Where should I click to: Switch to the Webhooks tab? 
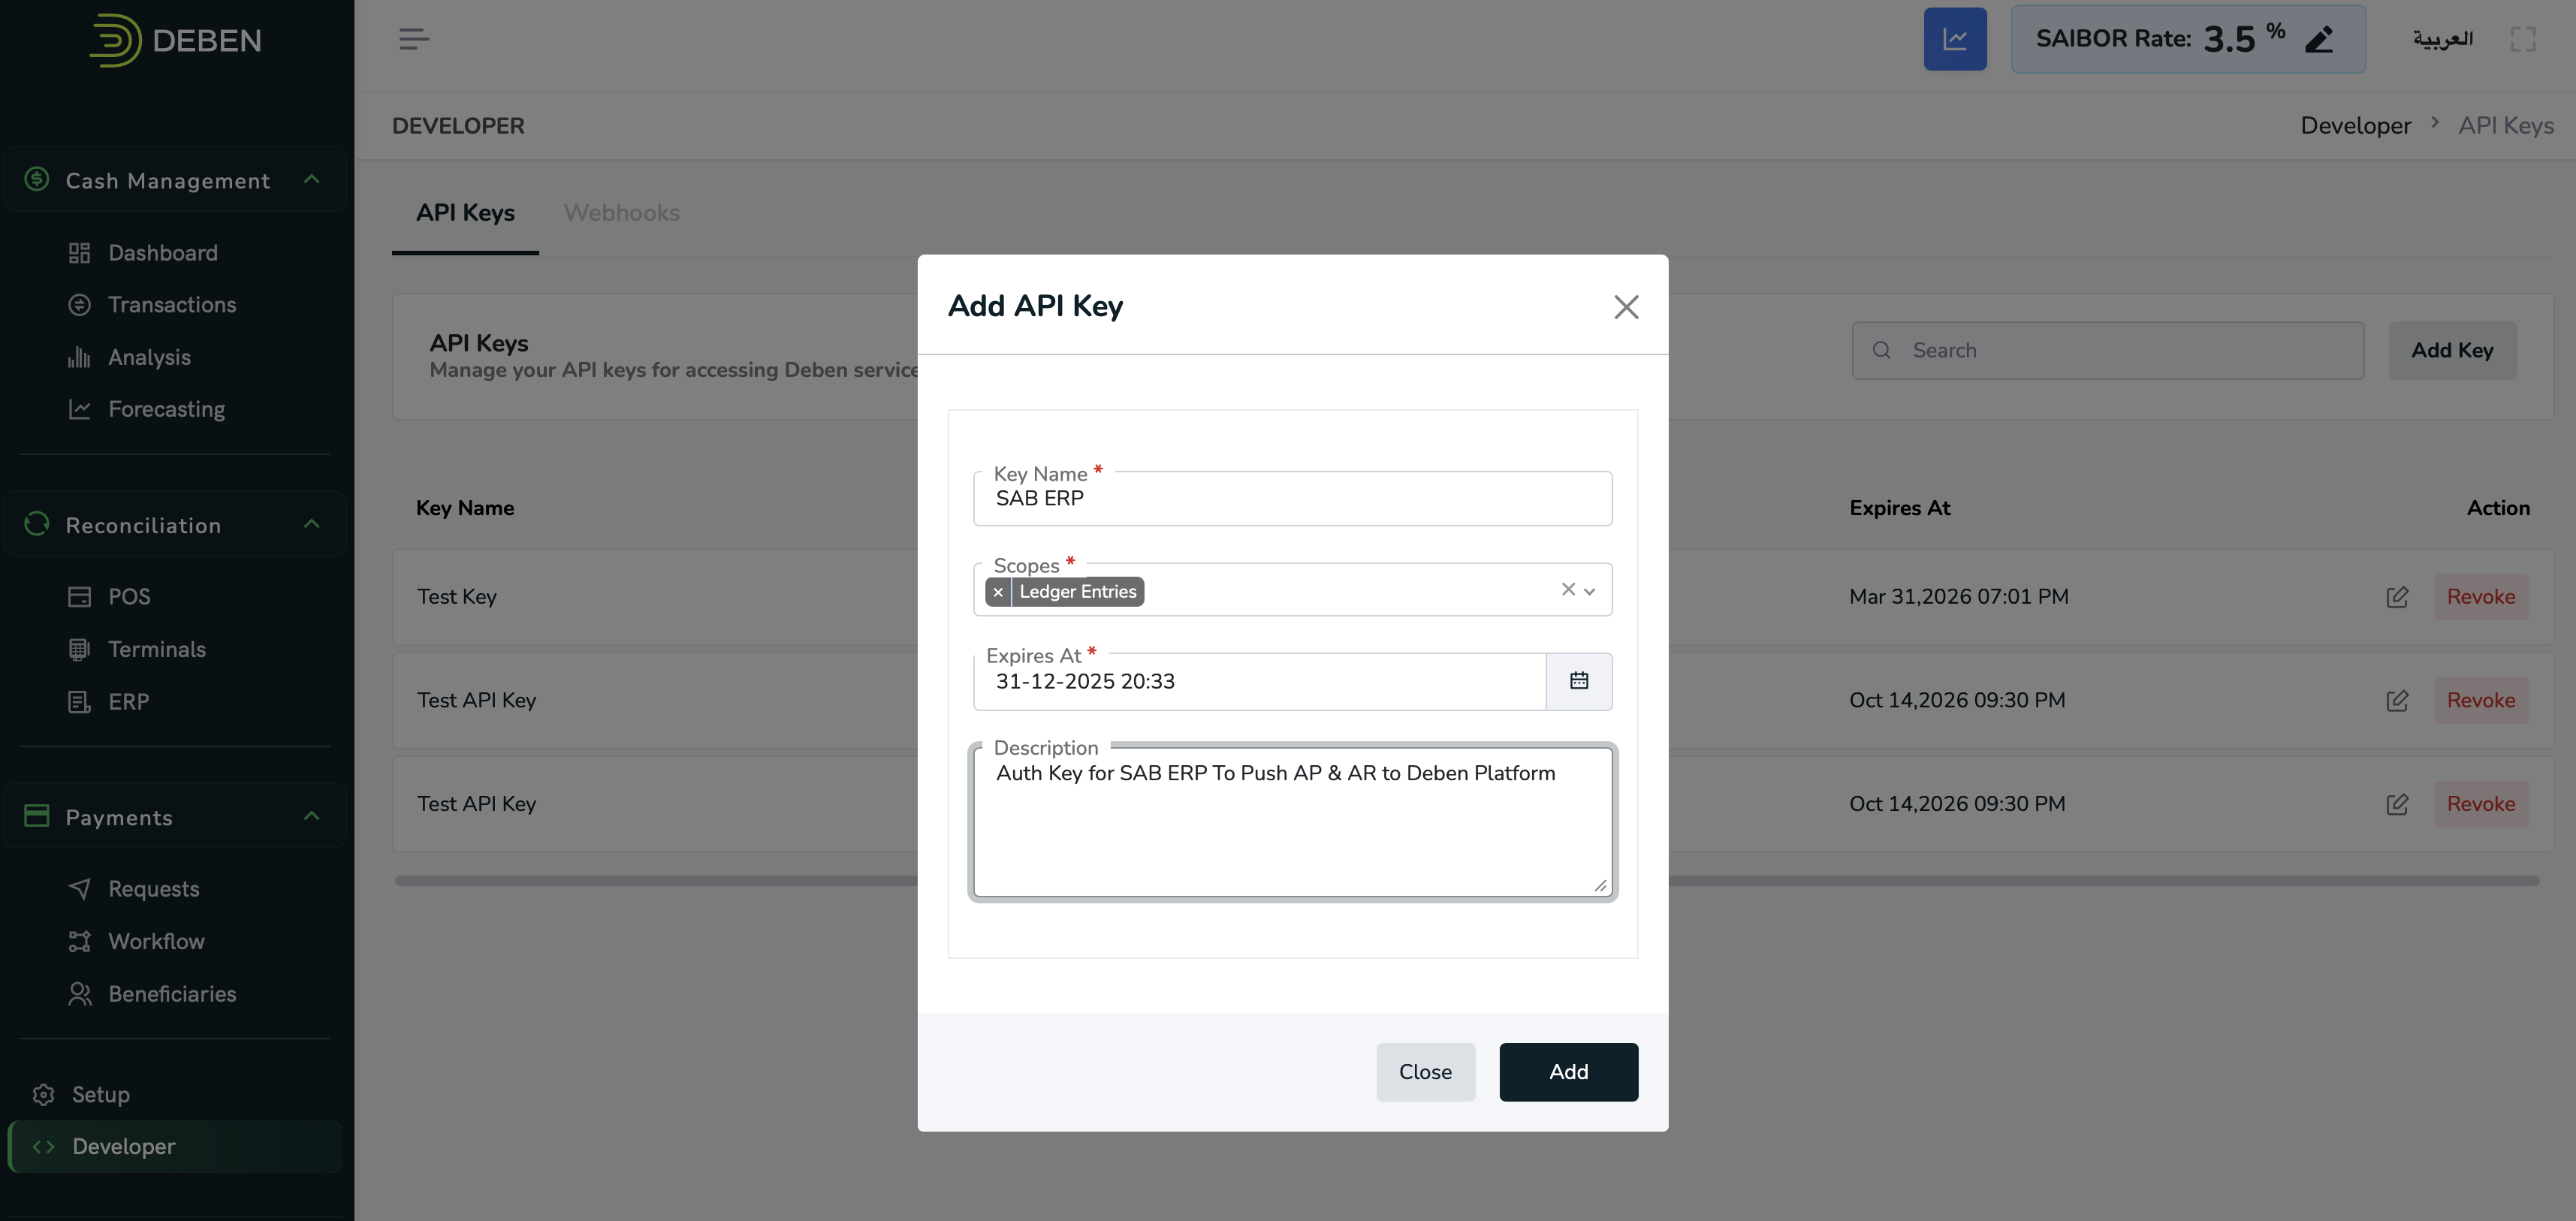621,213
